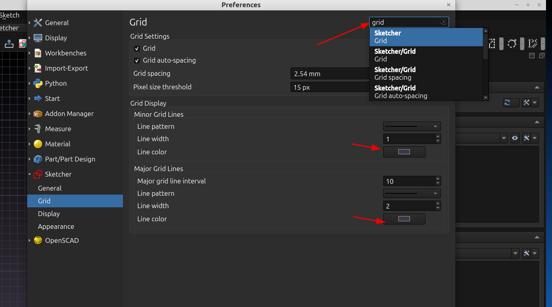Expand the Workbenches category tree arrow
The width and height of the screenshot is (552, 307).
[x=30, y=53]
